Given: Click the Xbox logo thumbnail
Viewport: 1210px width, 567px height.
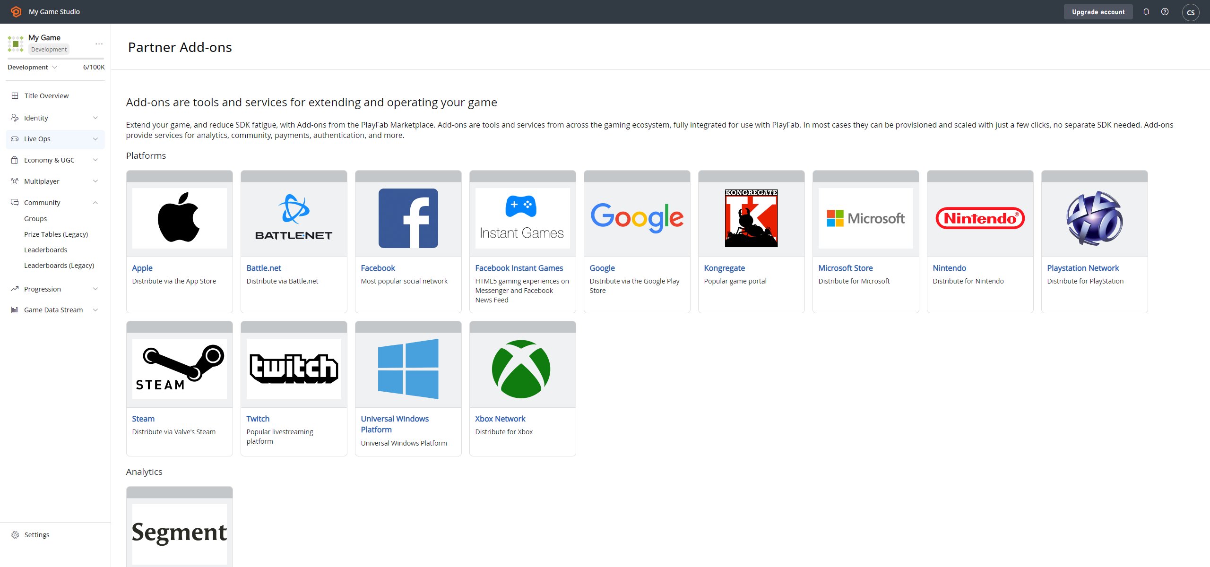Looking at the screenshot, I should click(x=521, y=369).
